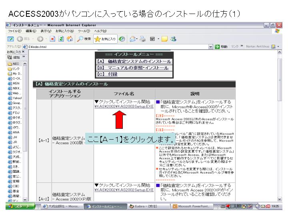
Task: Click link 【C】付録
Action: [107, 74]
